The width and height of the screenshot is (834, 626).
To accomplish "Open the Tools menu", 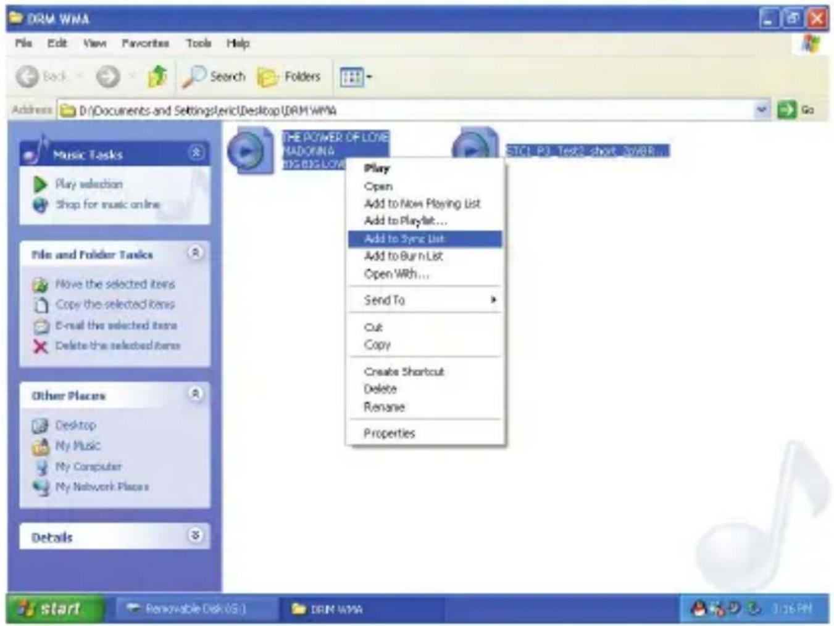I will click(x=199, y=43).
